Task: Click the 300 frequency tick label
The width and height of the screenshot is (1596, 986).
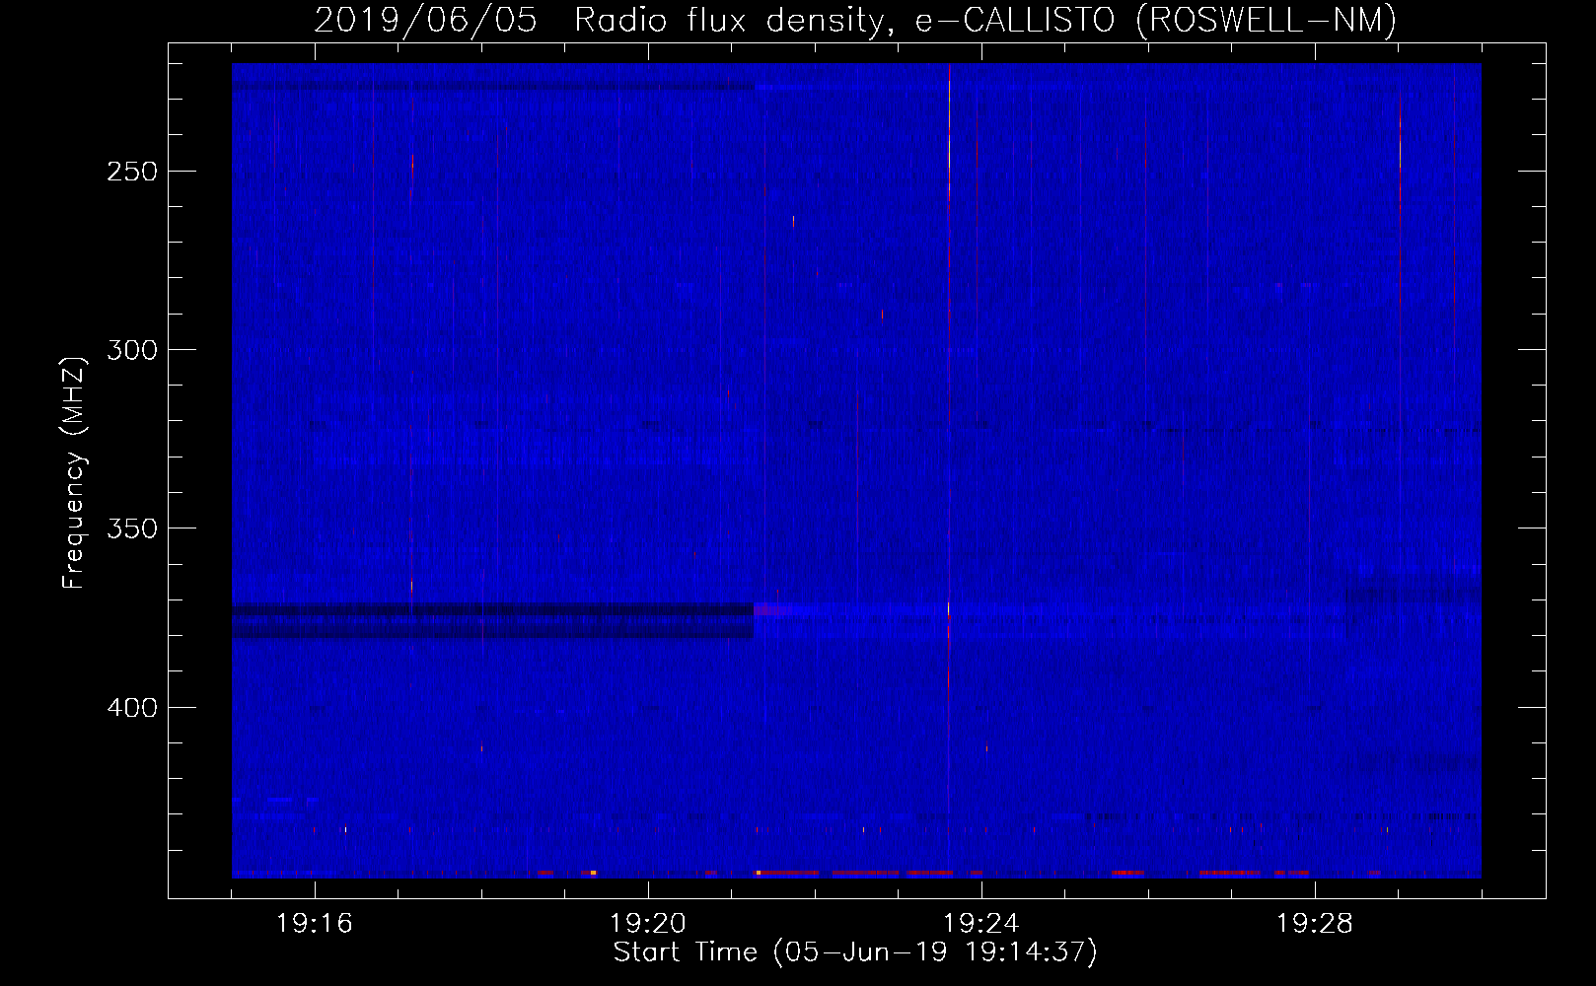Action: pyautogui.click(x=132, y=350)
